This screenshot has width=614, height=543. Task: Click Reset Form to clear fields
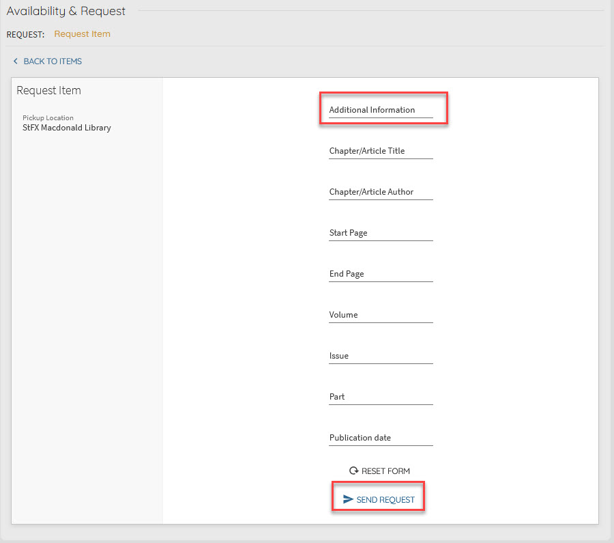[385, 471]
